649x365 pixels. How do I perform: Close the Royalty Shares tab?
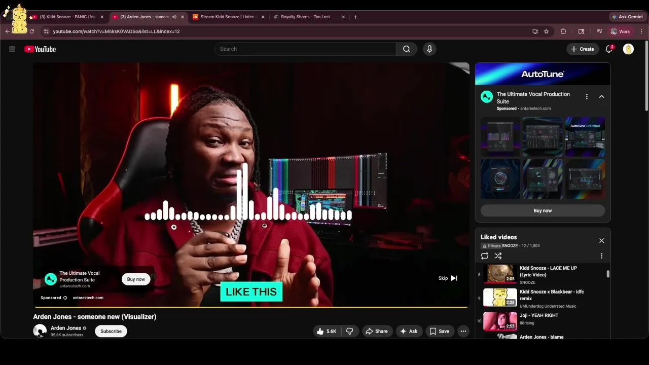click(x=343, y=17)
